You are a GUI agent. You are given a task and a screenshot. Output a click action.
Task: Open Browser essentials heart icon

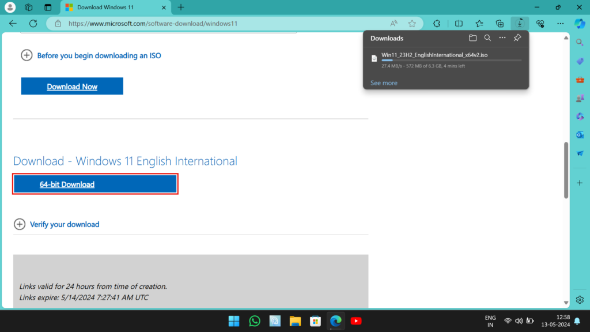pyautogui.click(x=540, y=23)
